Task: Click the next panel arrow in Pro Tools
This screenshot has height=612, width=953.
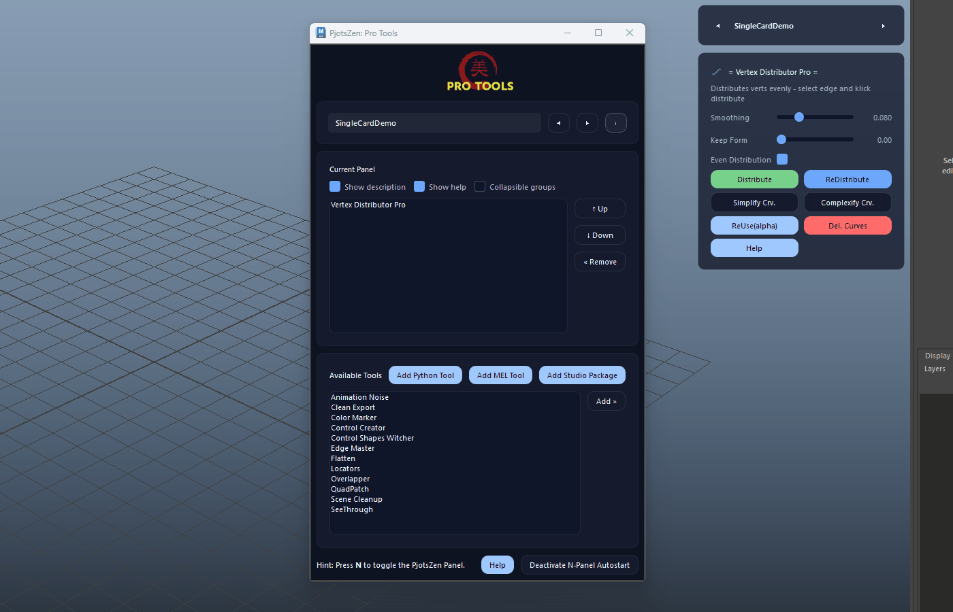Action: (587, 123)
